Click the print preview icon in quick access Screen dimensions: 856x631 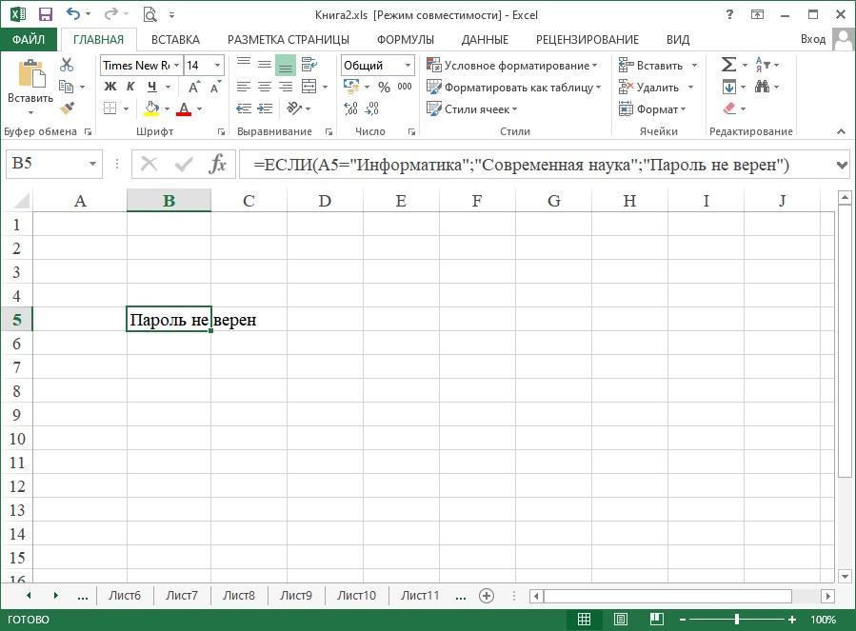(x=149, y=14)
